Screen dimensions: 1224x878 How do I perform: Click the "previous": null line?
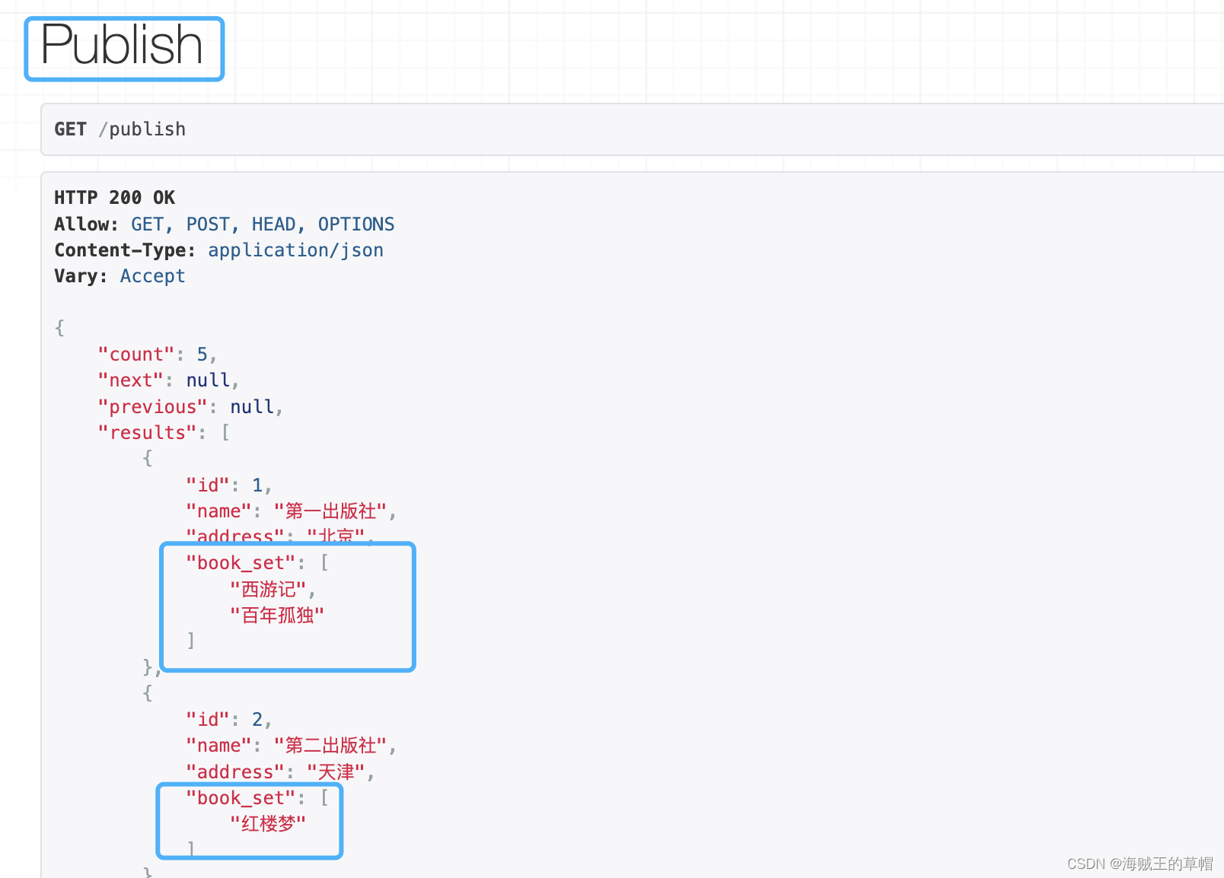[190, 407]
